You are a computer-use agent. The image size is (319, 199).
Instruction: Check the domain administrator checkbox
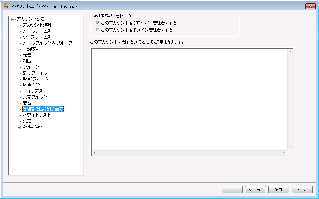tap(98, 30)
